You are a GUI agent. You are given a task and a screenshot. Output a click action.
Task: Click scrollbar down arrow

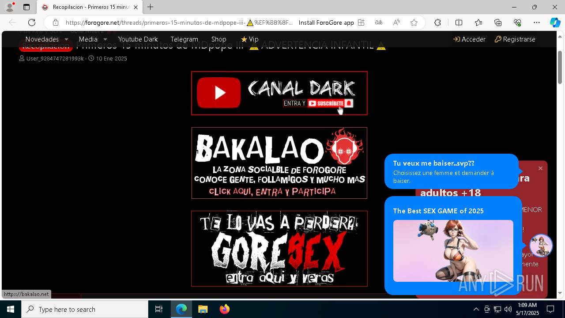(560, 293)
